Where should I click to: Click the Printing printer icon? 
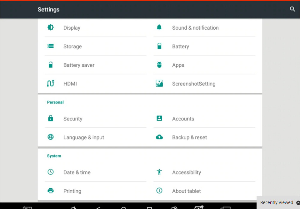[51, 191]
